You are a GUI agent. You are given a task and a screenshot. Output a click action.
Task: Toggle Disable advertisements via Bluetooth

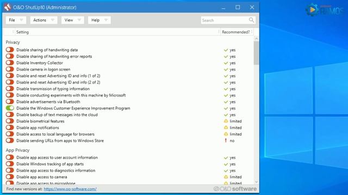coord(10,102)
